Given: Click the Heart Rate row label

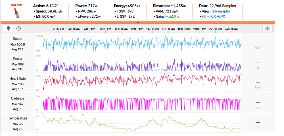Looking at the screenshot, I should (18, 79).
